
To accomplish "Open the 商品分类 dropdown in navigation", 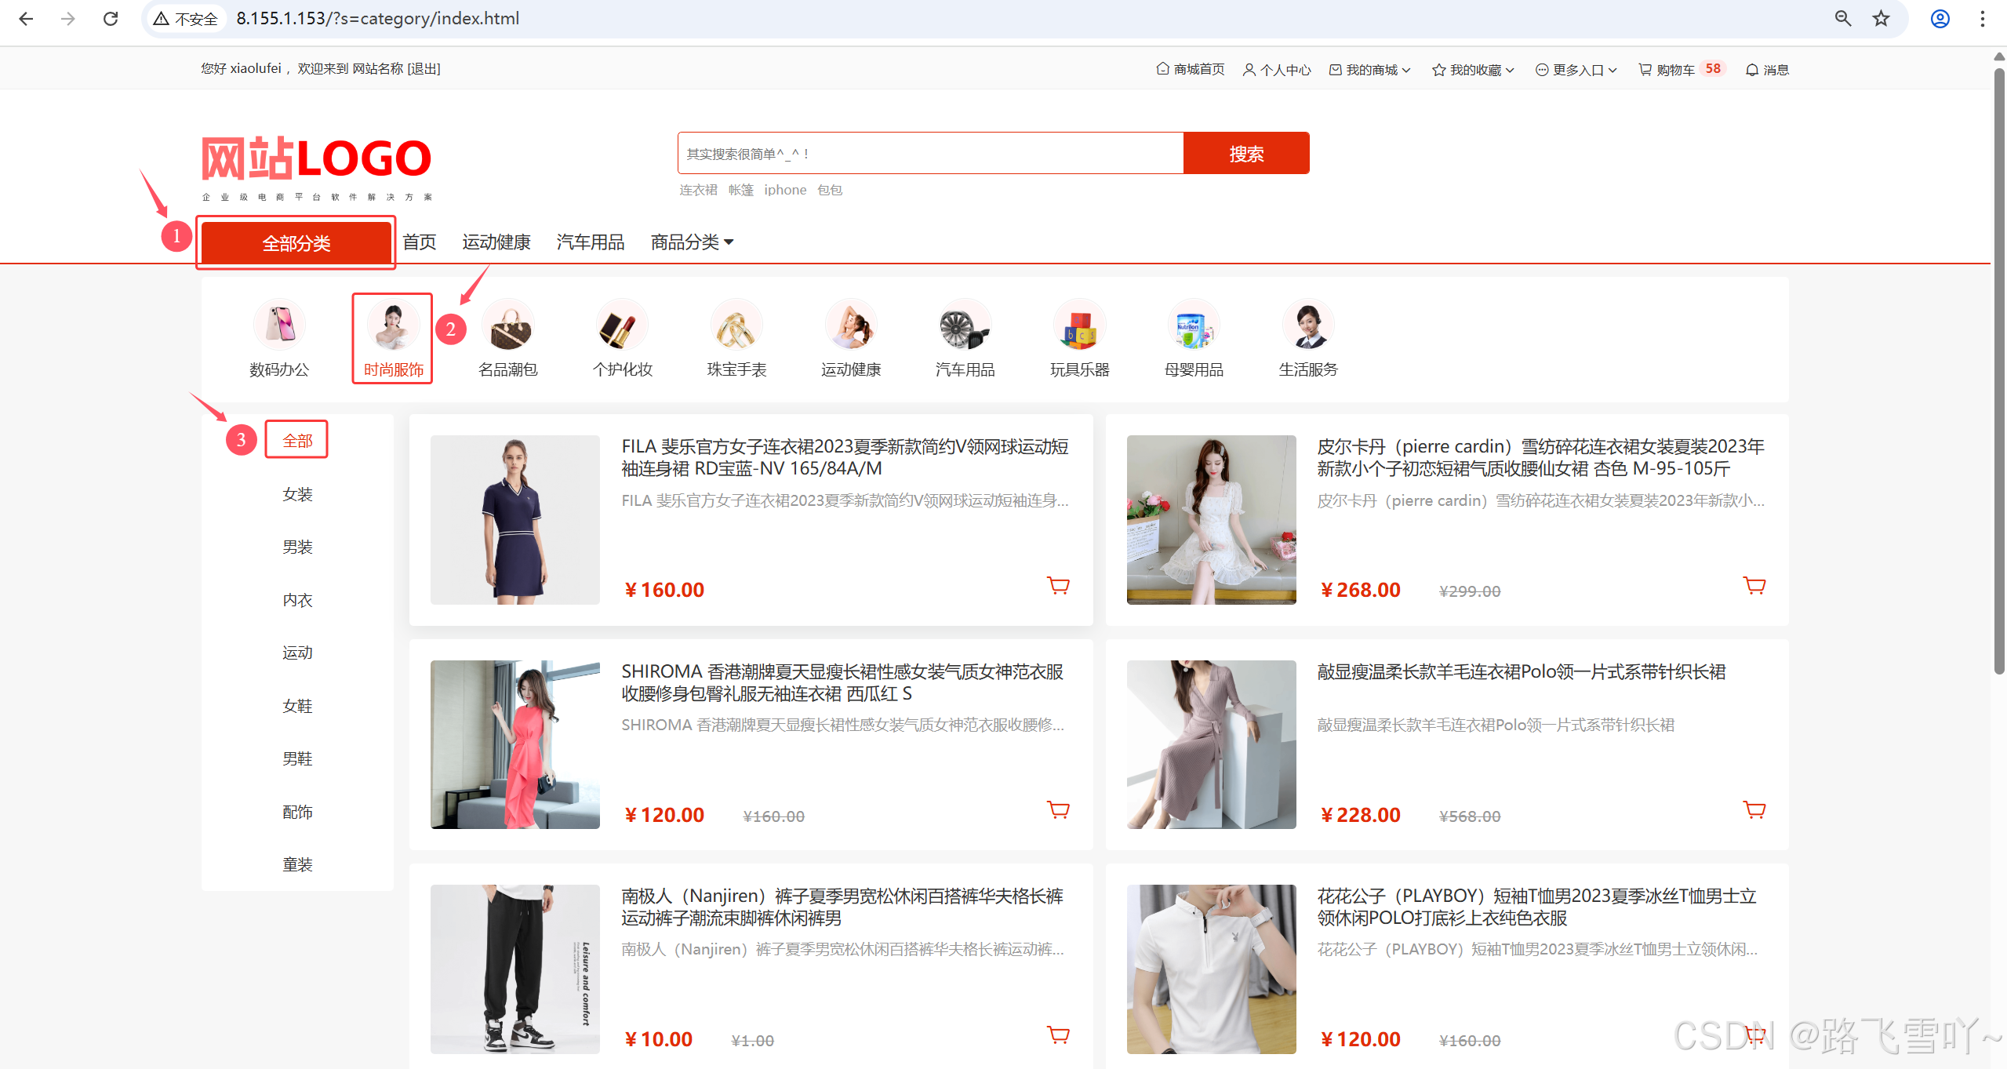I will (x=692, y=242).
